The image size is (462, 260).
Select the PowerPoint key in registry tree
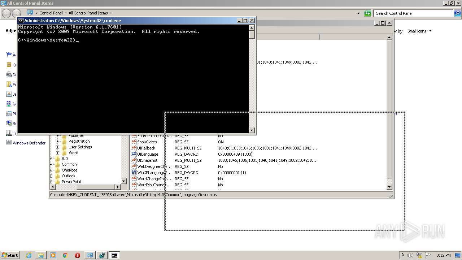71,182
